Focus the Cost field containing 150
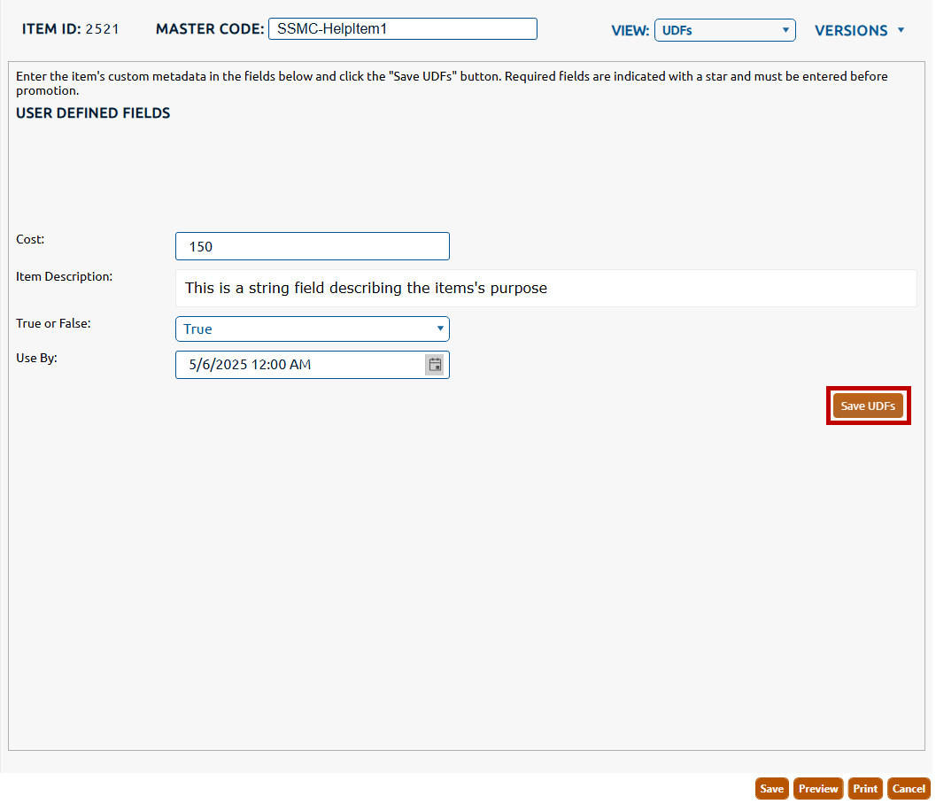The height and width of the screenshot is (804, 936). tap(312, 246)
